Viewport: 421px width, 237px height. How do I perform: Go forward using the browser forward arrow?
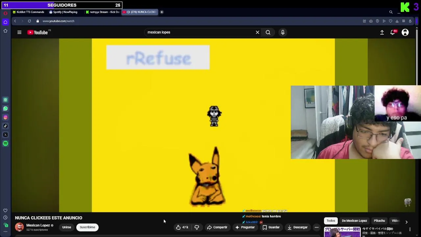coord(22,21)
